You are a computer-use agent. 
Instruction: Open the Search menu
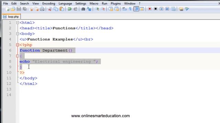[24, 3]
